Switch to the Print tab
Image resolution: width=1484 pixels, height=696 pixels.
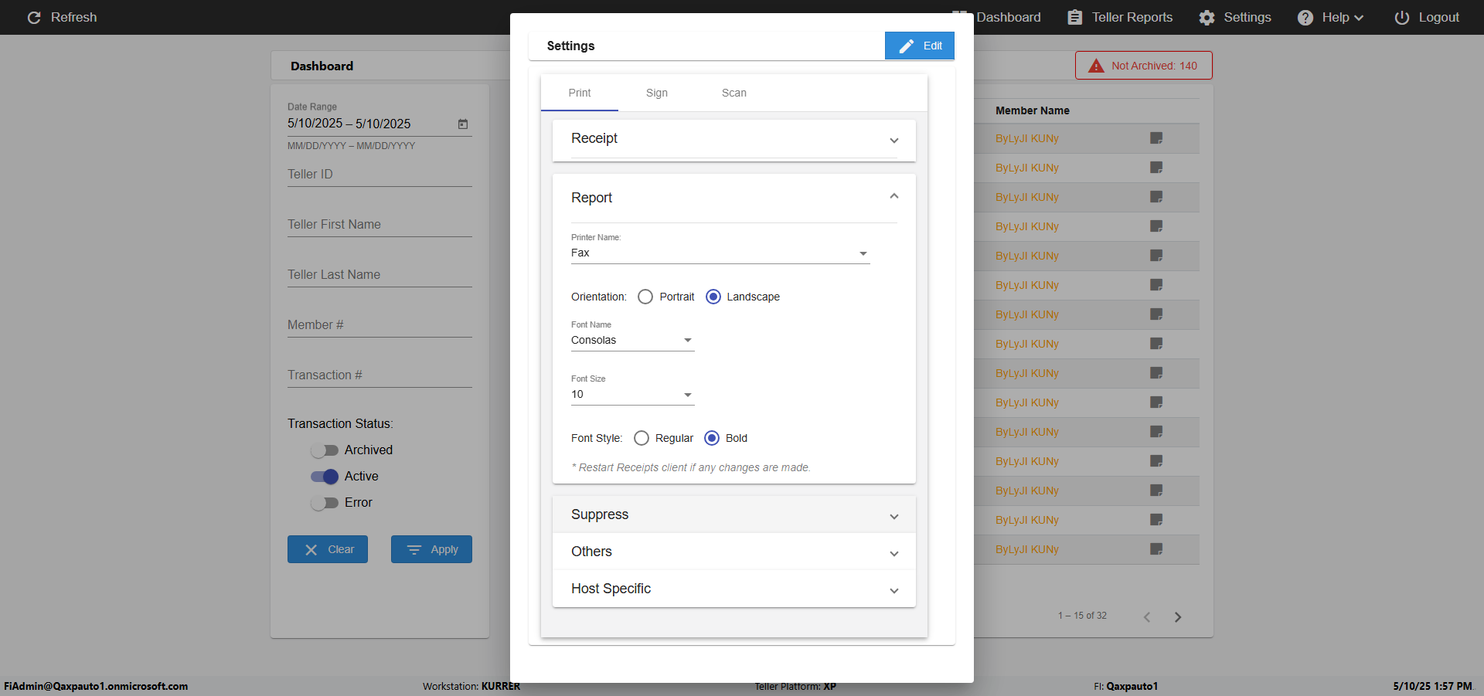580,93
